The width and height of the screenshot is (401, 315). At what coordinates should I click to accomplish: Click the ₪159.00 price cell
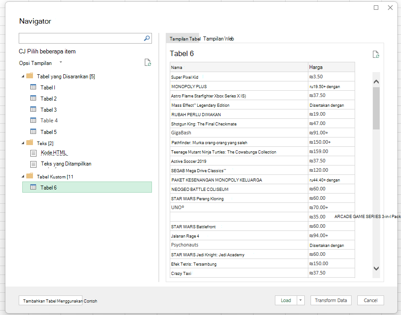[331, 152]
